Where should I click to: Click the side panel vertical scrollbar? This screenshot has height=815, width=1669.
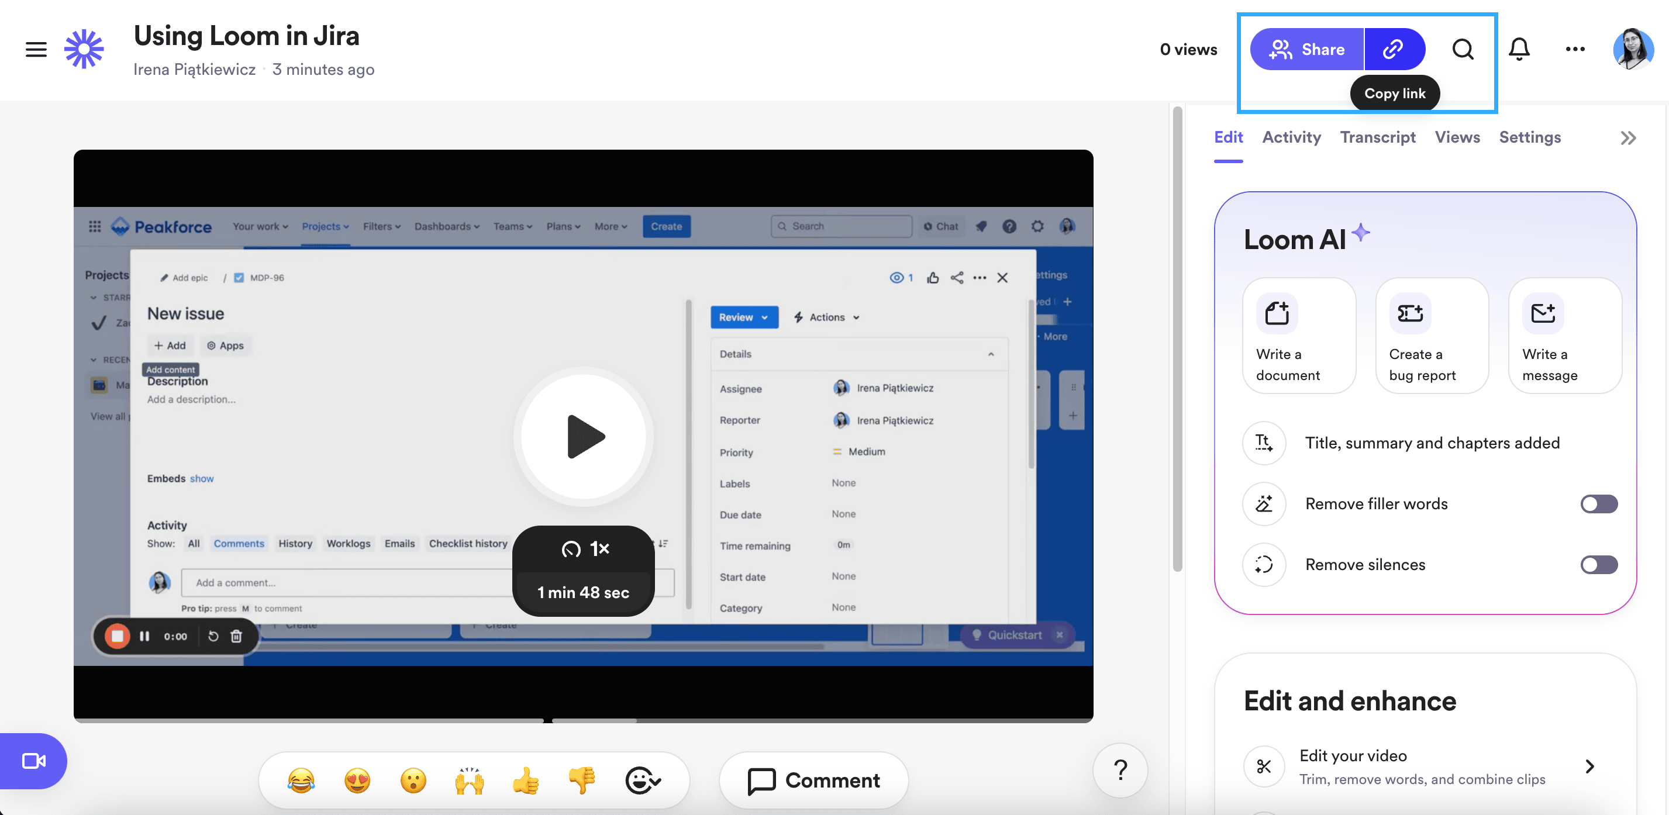1178,340
